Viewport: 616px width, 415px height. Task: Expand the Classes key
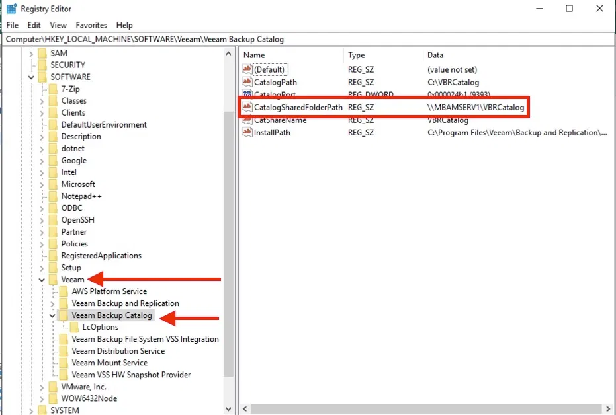[42, 101]
